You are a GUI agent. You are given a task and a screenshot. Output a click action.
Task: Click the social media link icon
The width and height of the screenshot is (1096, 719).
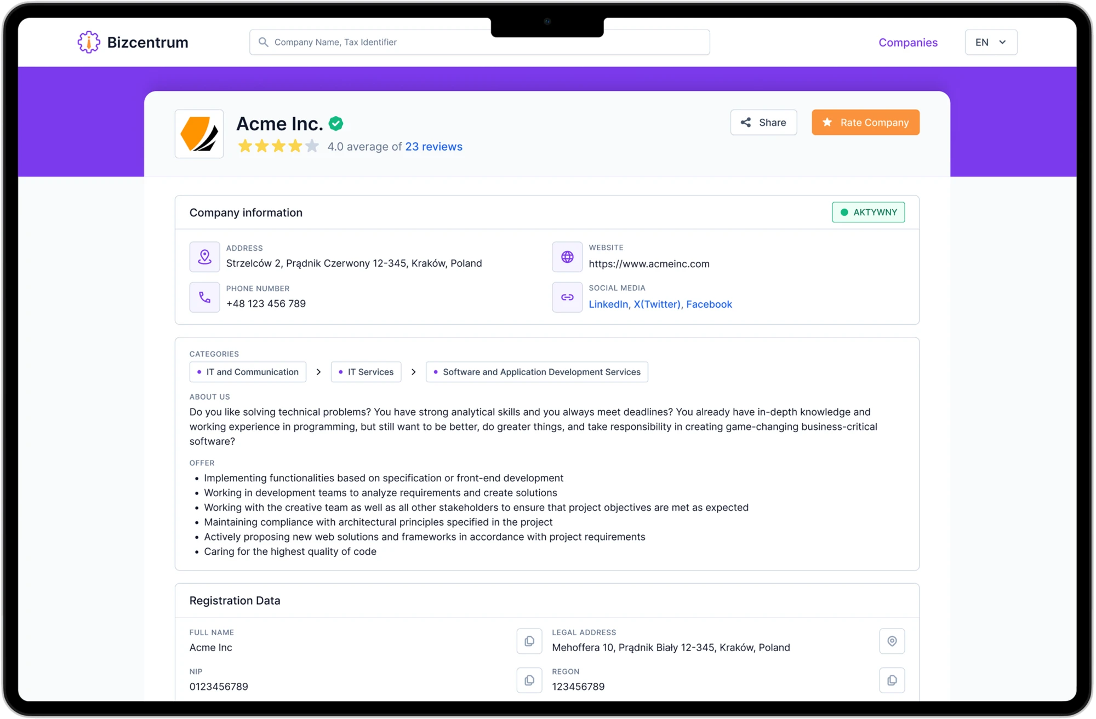[567, 297]
